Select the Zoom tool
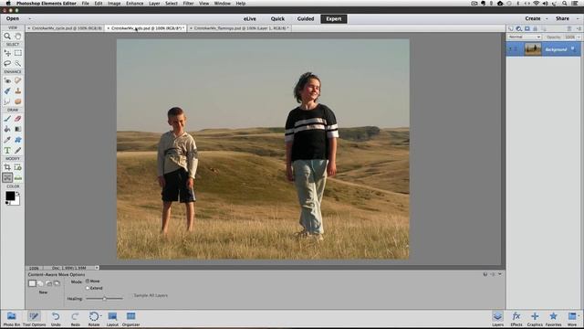The image size is (584, 329). tap(7, 37)
